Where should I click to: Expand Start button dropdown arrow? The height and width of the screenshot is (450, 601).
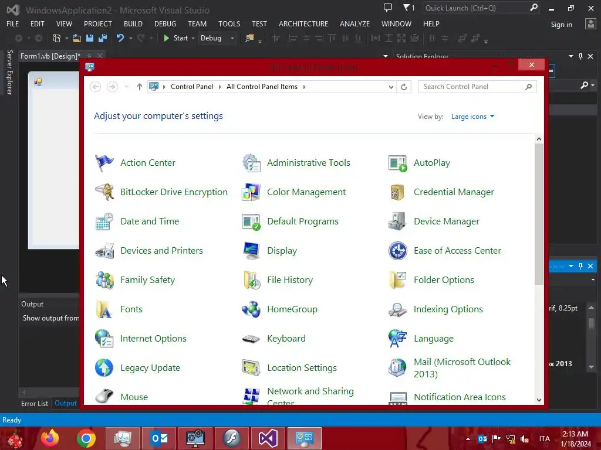click(193, 38)
